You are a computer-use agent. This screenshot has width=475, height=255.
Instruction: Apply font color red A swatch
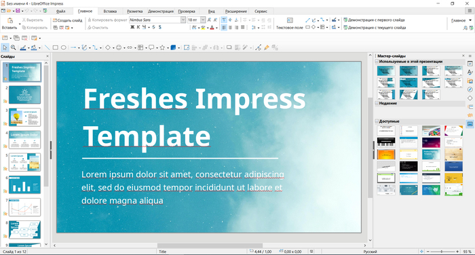(x=212, y=28)
